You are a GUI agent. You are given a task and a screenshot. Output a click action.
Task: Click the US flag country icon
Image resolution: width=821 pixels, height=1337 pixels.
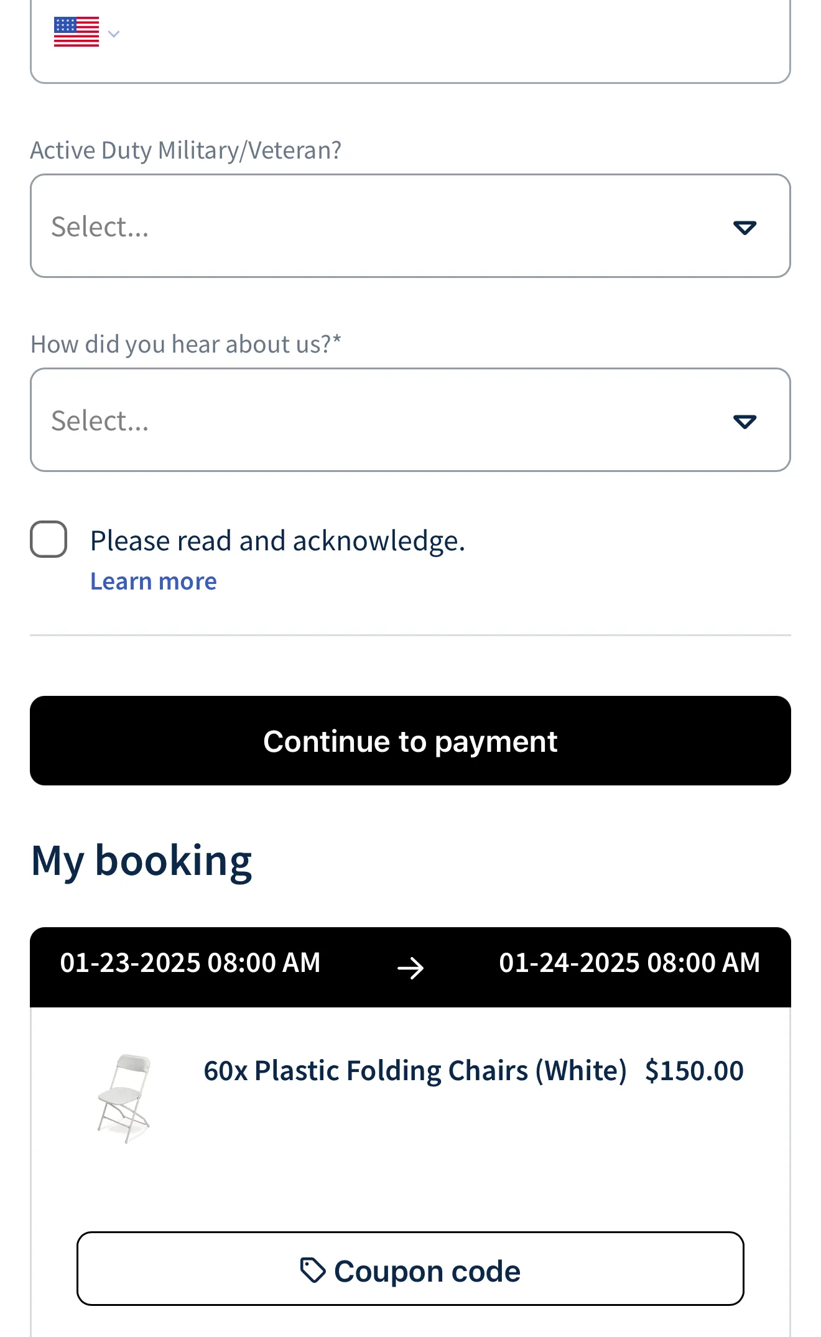coord(77,32)
